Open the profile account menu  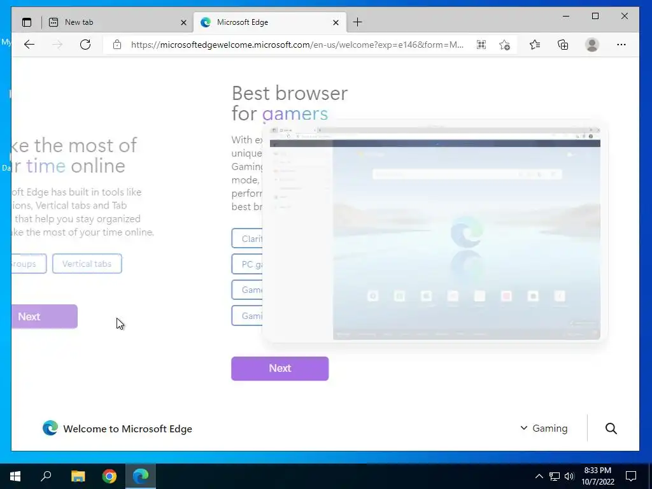point(592,45)
